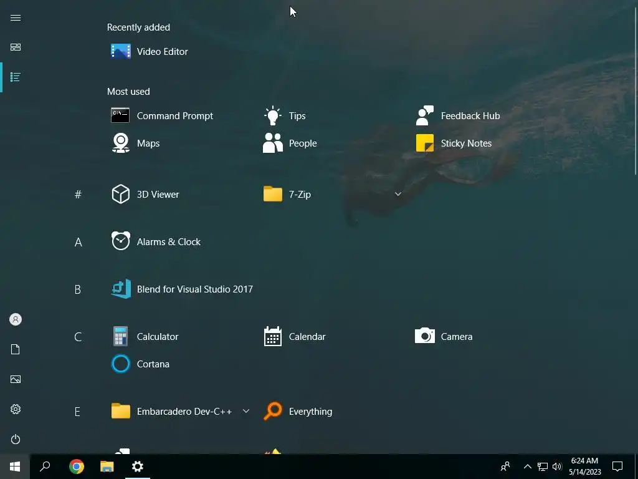Screen dimensions: 638x479
Task: Launch the Camera app
Action: click(444, 337)
